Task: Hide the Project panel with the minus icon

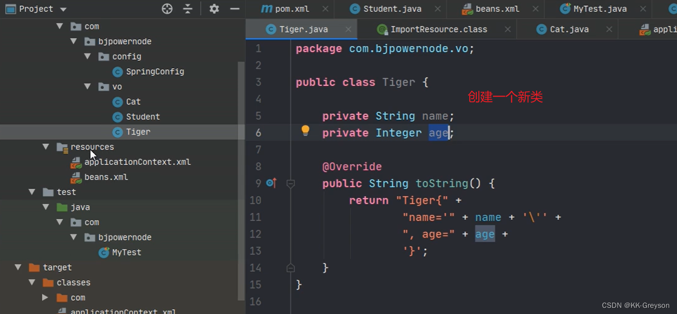Action: 235,9
